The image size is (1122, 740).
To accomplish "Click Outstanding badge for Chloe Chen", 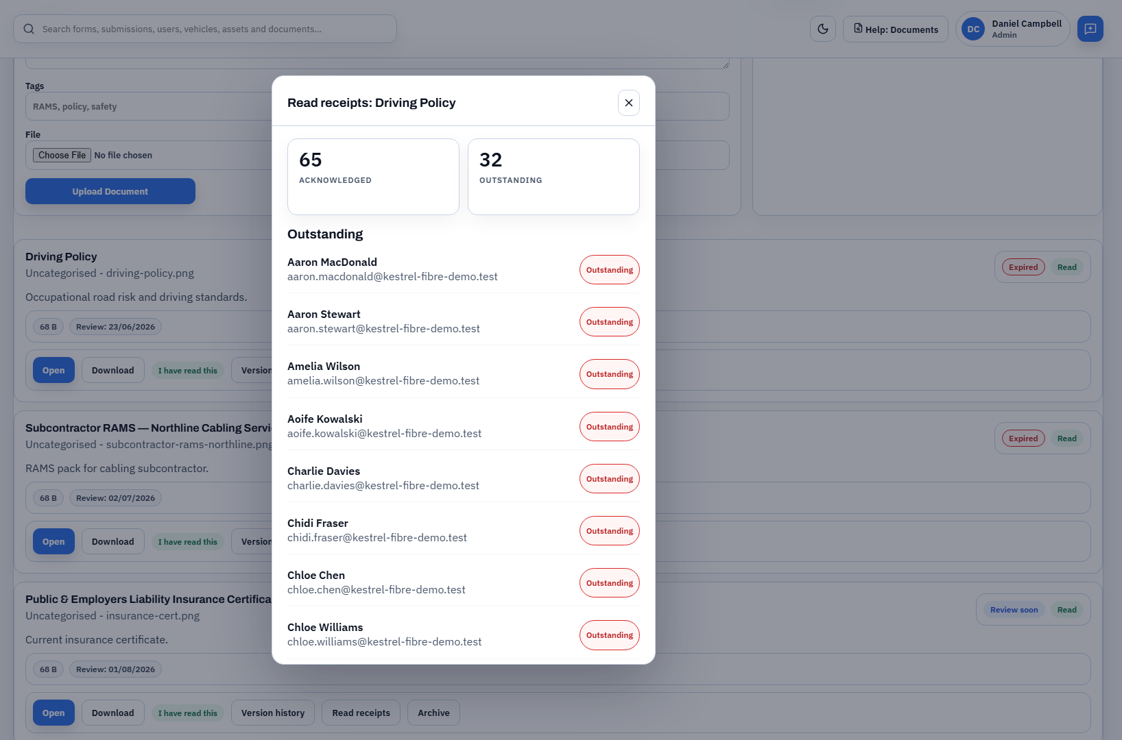I will click(609, 583).
